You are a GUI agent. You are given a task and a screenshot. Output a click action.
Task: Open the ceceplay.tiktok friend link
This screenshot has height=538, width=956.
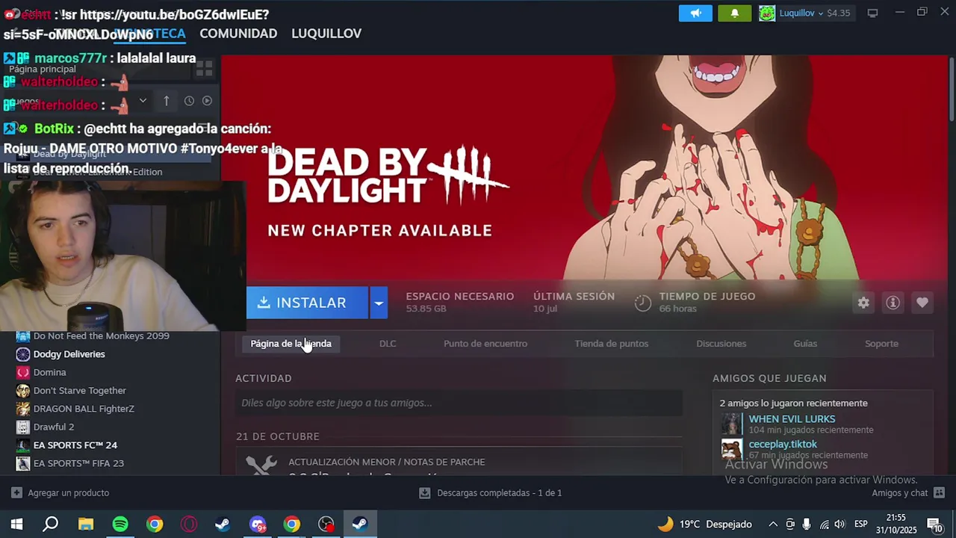(783, 444)
